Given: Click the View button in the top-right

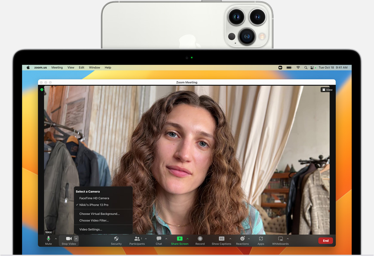Looking at the screenshot, I should click(x=327, y=90).
